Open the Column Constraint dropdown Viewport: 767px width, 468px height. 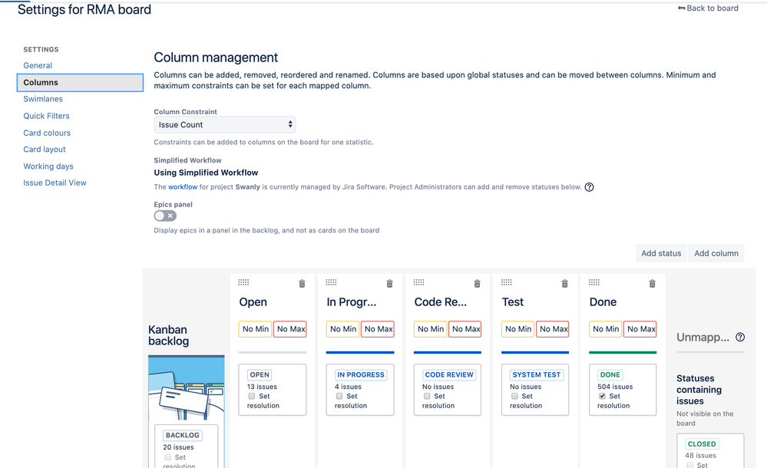point(224,125)
